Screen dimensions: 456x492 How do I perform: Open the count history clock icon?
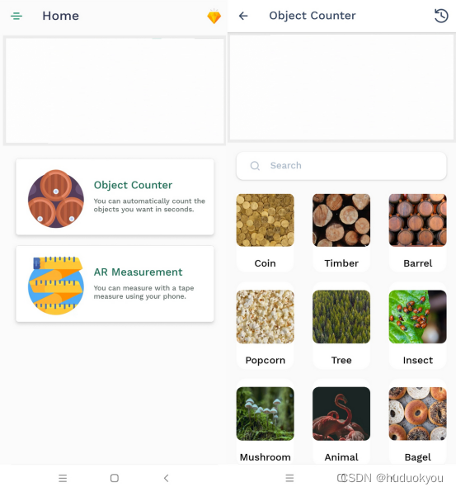pyautogui.click(x=441, y=16)
